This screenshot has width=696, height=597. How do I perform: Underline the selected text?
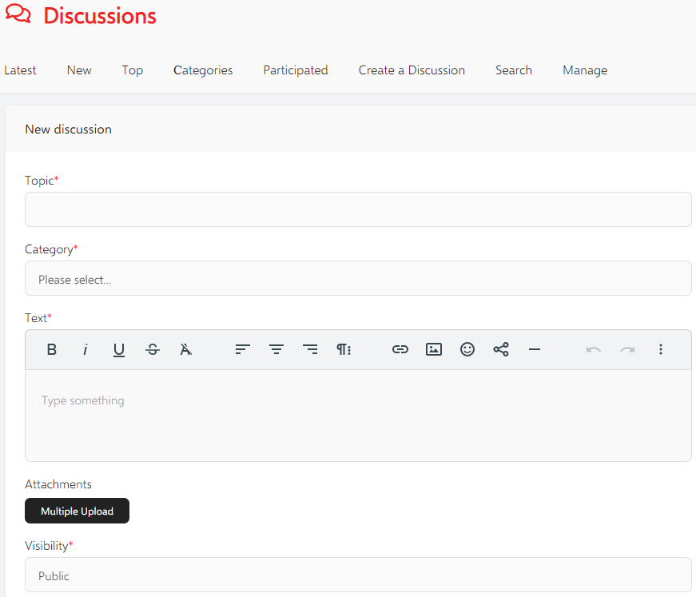click(x=118, y=350)
